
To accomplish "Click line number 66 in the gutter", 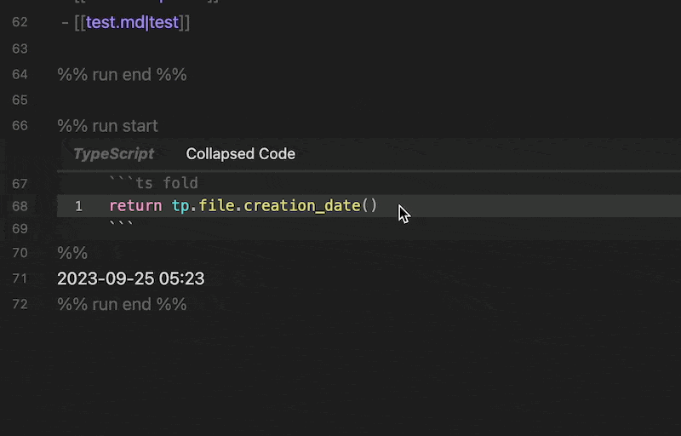I will (20, 126).
